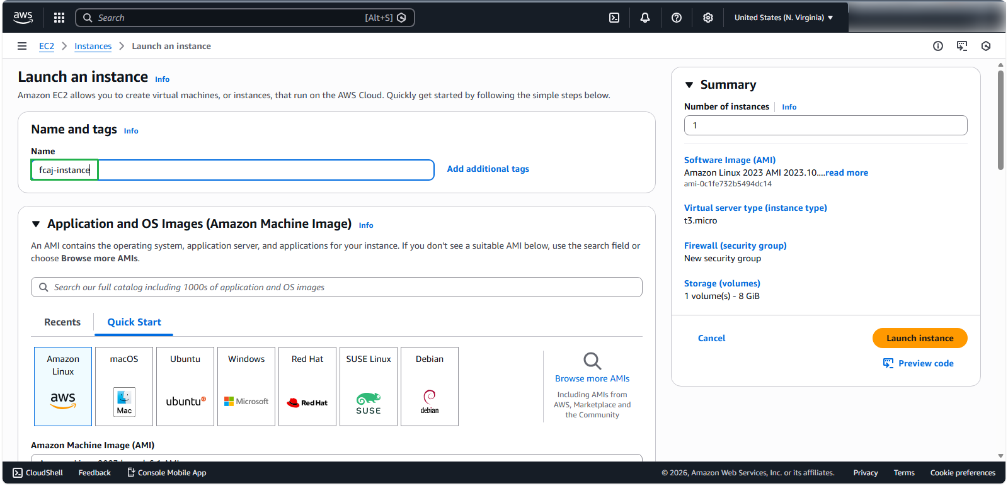
Task: Open the United States (N. Virginia) region dropdown
Action: [x=784, y=18]
